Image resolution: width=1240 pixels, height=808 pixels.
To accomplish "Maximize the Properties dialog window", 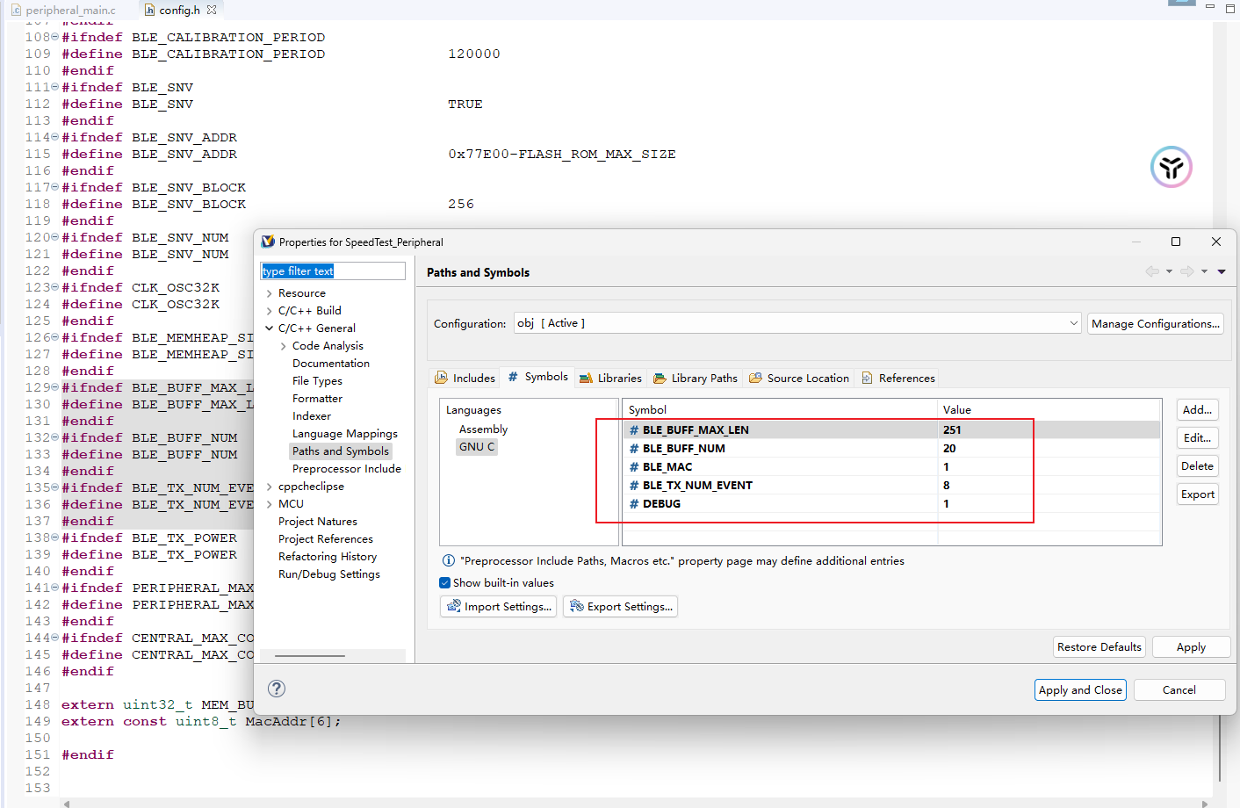I will [x=1176, y=242].
